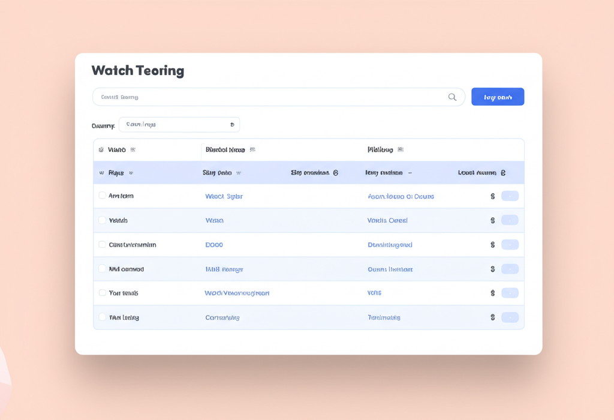Open the second row's right-hand blue link
Screen dimensions: 614x420
coord(387,221)
